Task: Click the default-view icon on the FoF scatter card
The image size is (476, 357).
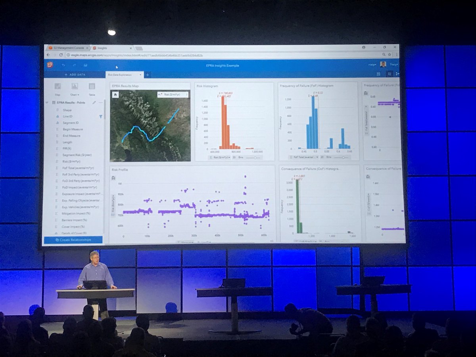Action: point(365,93)
